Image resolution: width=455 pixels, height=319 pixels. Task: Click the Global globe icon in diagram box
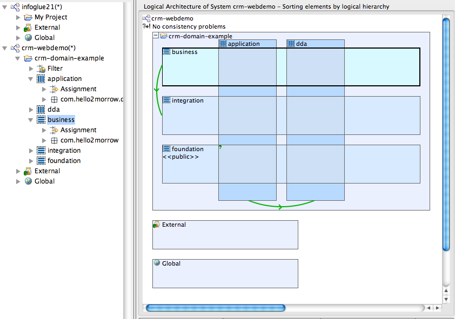click(157, 263)
